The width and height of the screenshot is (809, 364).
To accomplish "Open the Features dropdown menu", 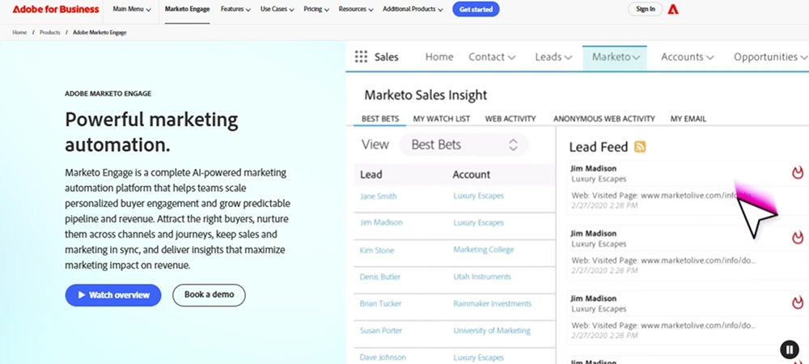I will (235, 10).
